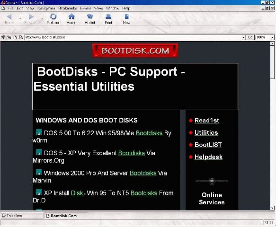Open the News menu

pos(98,8)
